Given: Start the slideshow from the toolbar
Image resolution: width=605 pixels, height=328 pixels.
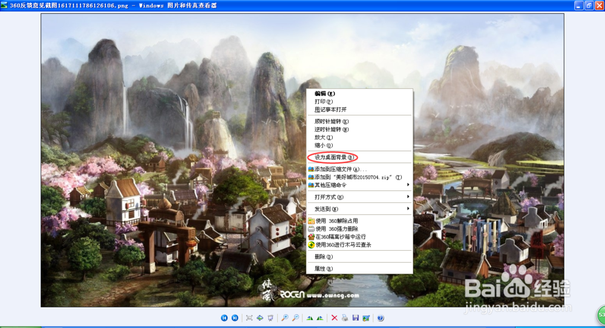Looking at the screenshot, I should (x=270, y=318).
